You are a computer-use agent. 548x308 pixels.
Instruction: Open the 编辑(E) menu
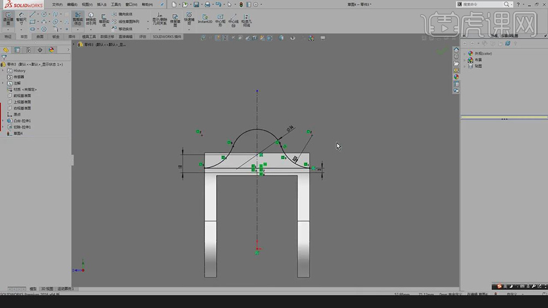coord(72,4)
